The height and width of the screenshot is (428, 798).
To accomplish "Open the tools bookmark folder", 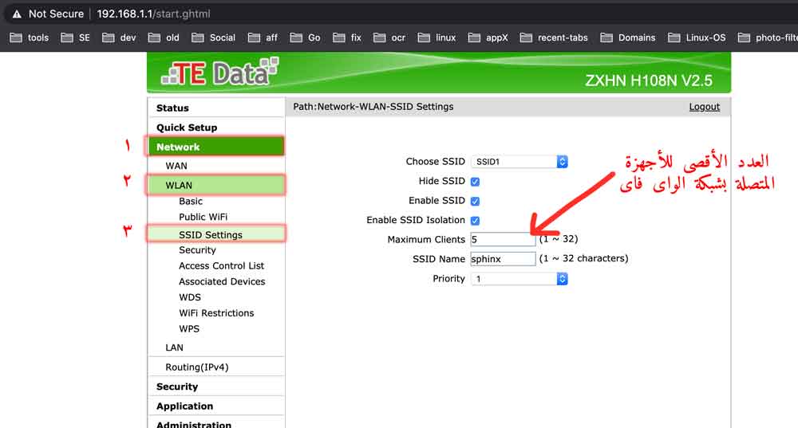I will click(x=30, y=37).
